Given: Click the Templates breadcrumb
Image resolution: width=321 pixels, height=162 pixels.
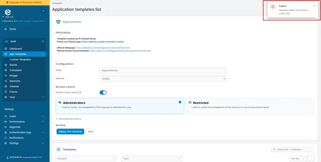Looking at the screenshot, I should (57, 3).
